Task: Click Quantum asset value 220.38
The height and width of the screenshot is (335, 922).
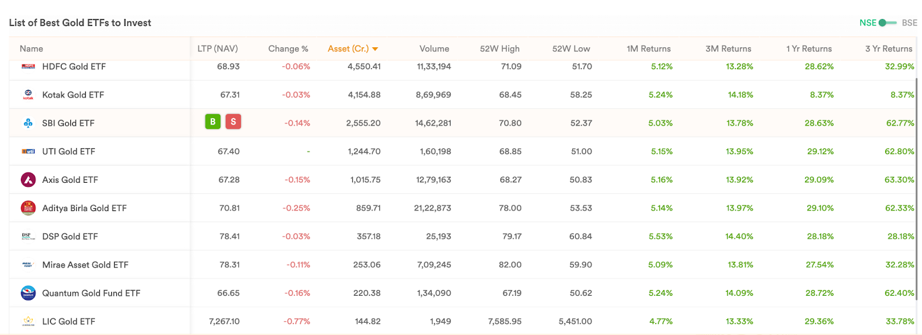Action: (367, 293)
